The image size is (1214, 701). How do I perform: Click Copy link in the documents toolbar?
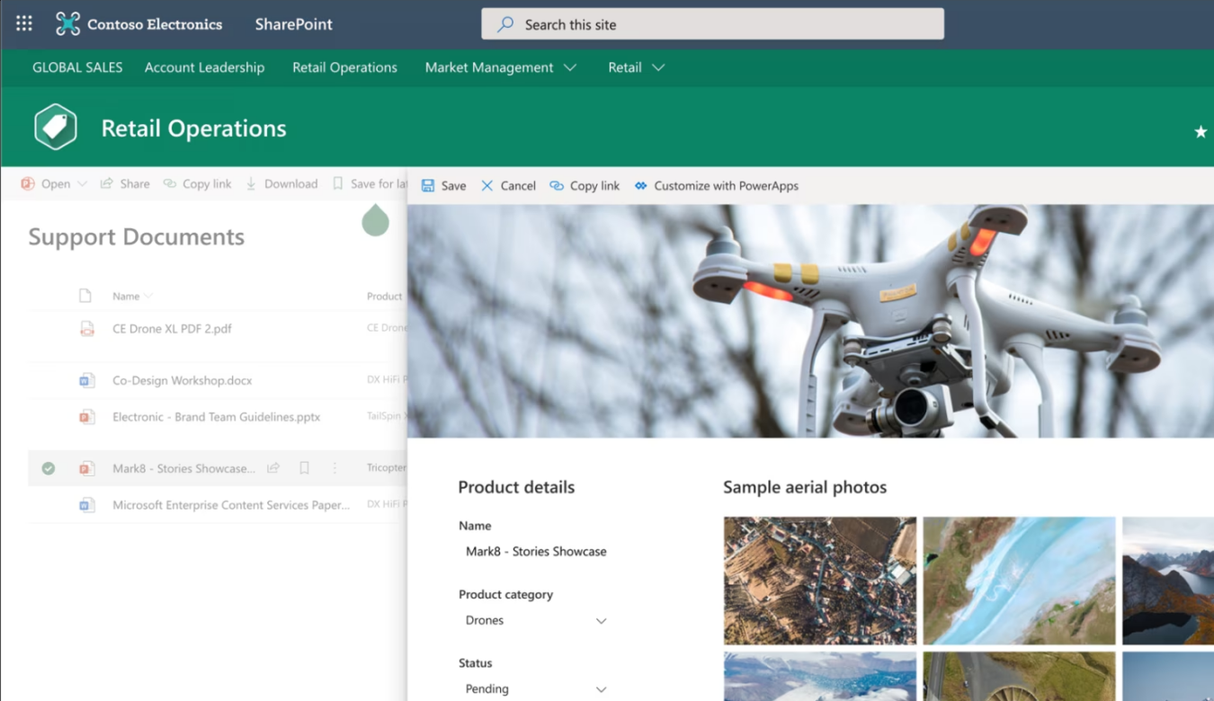pyautogui.click(x=197, y=183)
